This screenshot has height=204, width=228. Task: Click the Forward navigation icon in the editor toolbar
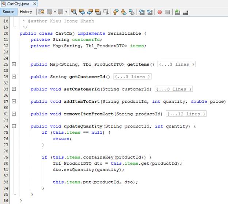click(x=61, y=12)
